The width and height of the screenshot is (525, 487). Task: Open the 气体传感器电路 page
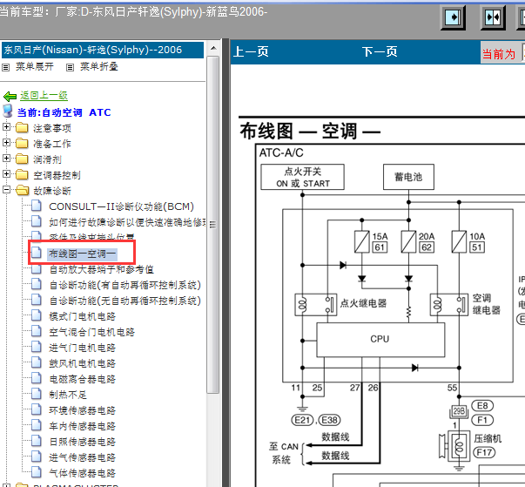coord(83,473)
